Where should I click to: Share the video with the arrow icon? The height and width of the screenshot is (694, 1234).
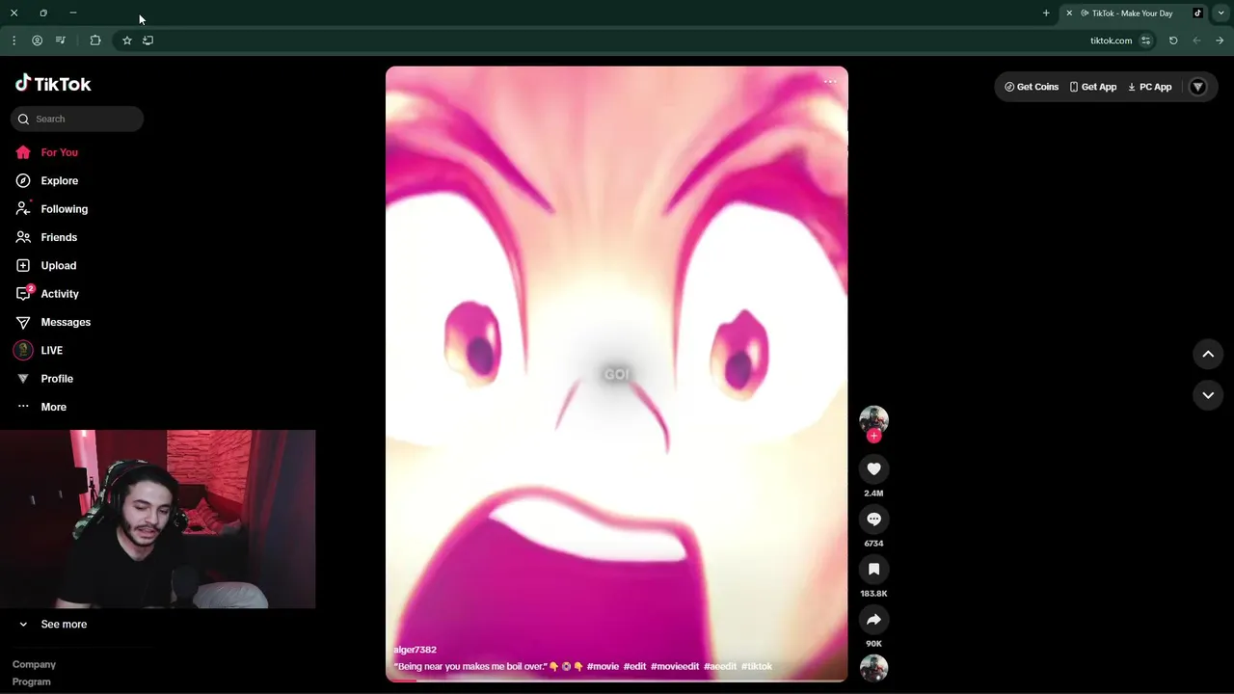pyautogui.click(x=873, y=619)
